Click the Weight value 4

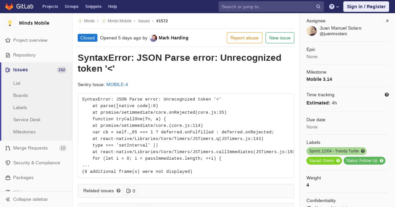pyautogui.click(x=308, y=185)
